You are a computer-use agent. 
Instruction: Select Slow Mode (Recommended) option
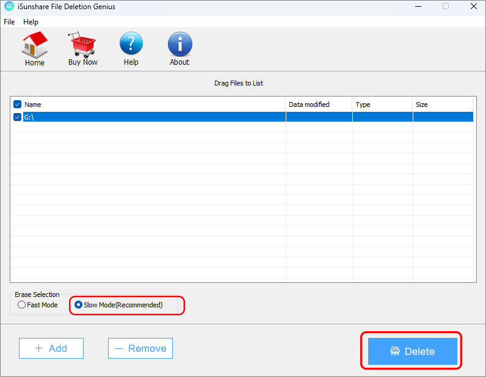(x=78, y=305)
